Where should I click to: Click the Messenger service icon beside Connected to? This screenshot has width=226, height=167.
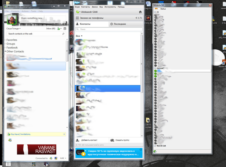pos(51,158)
